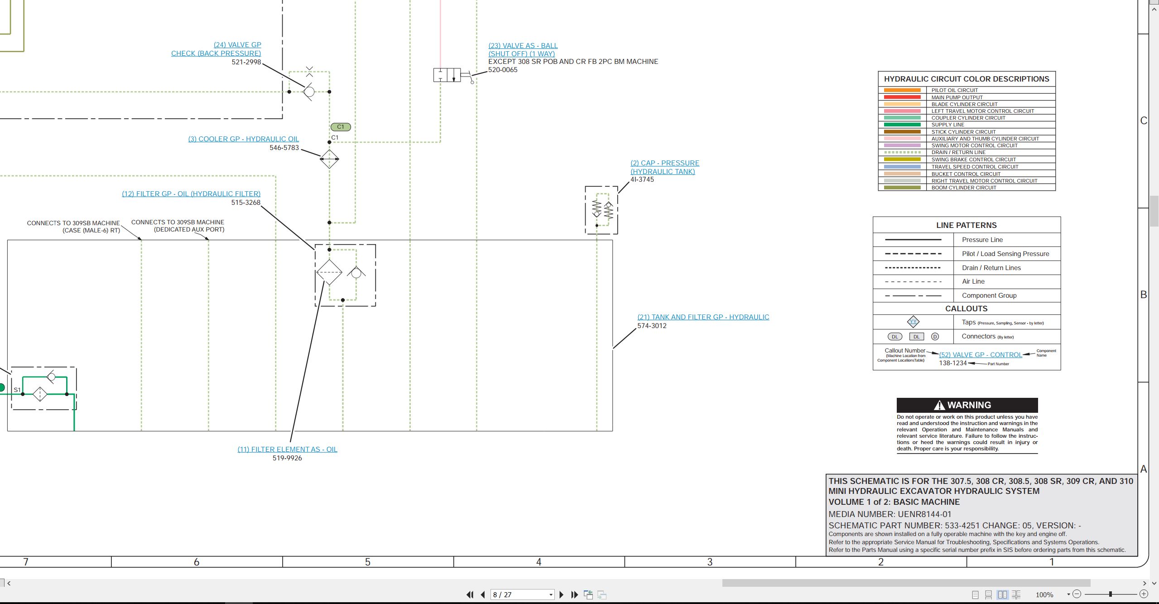Switch to single page view
Image resolution: width=1159 pixels, height=604 pixels.
(976, 594)
